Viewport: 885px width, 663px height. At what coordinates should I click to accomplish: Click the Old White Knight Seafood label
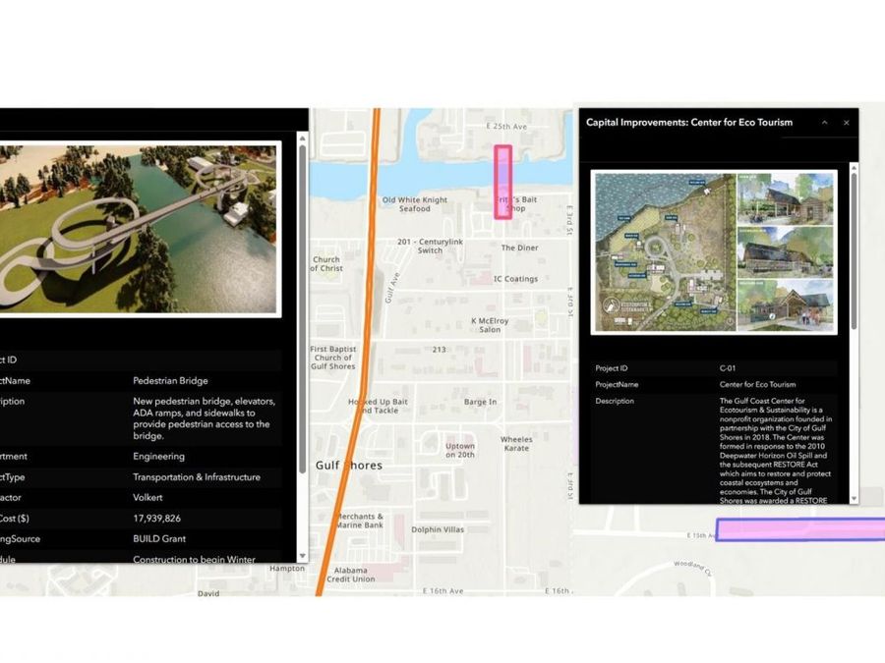pos(414,204)
